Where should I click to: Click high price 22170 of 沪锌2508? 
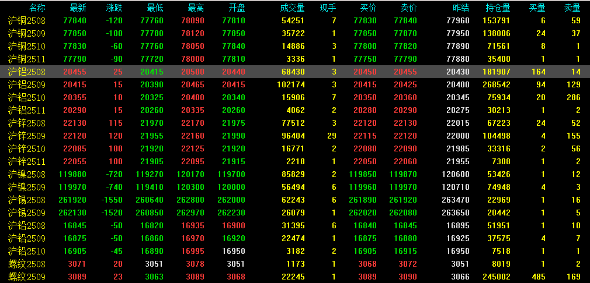[193, 123]
